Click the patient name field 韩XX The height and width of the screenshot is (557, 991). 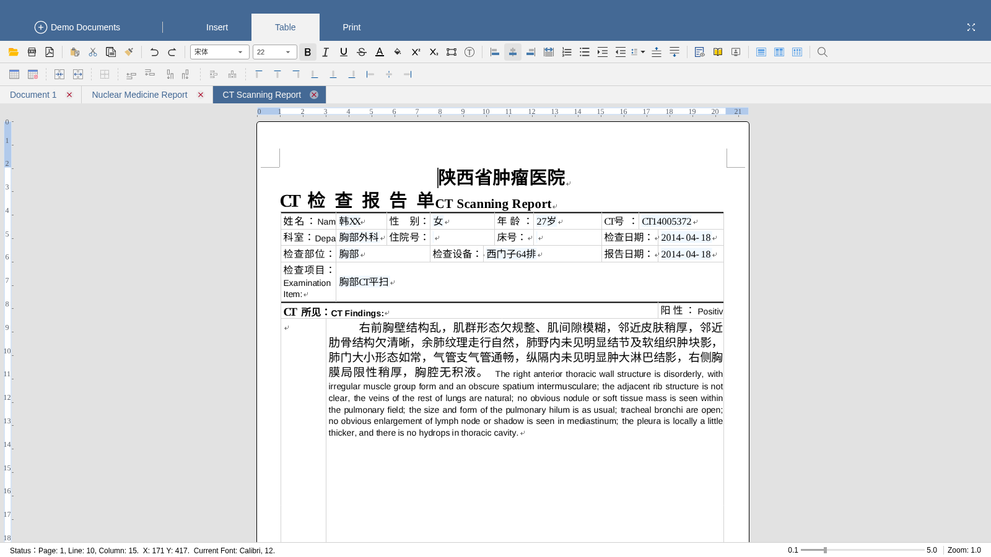pos(350,222)
